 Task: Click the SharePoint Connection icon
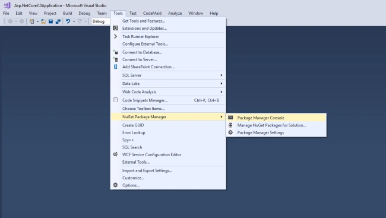pyautogui.click(x=115, y=67)
